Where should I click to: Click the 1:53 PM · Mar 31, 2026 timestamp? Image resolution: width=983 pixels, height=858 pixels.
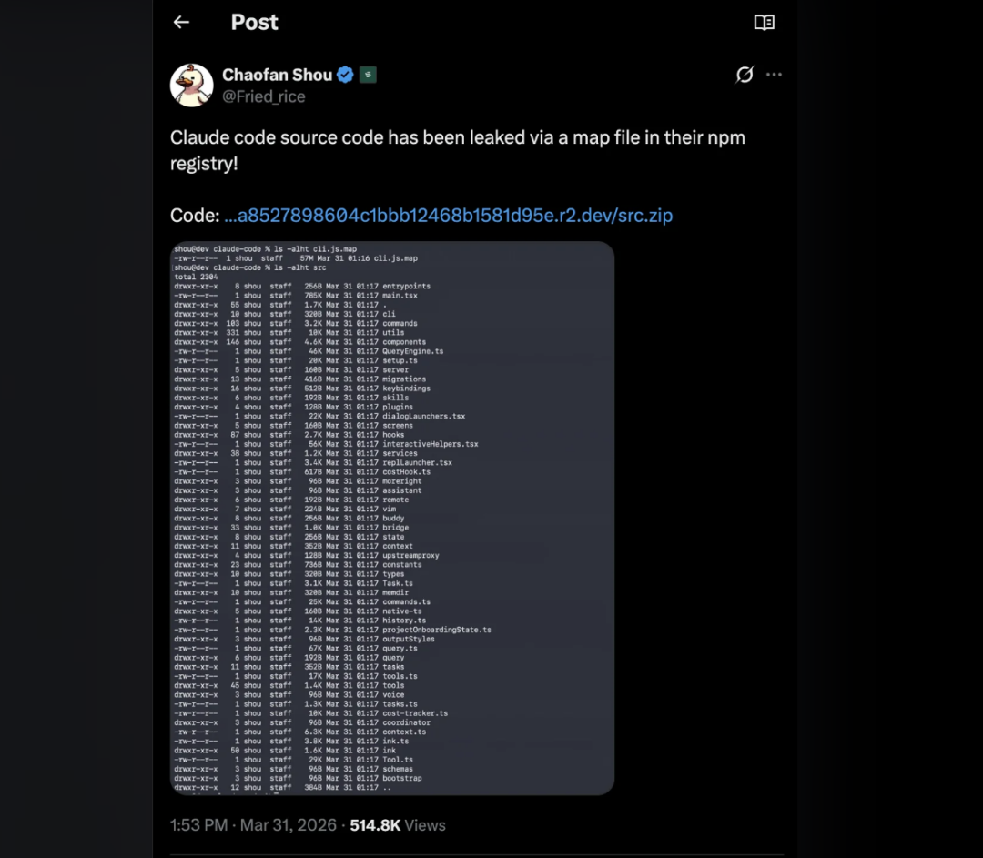click(x=254, y=825)
